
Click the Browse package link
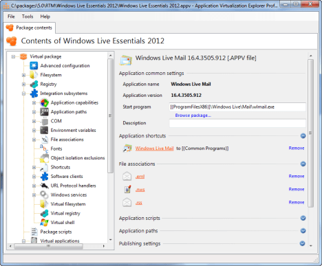point(193,115)
